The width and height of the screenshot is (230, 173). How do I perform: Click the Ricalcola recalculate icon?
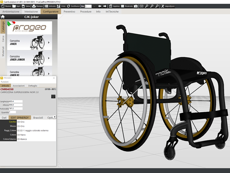click(x=123, y=6)
